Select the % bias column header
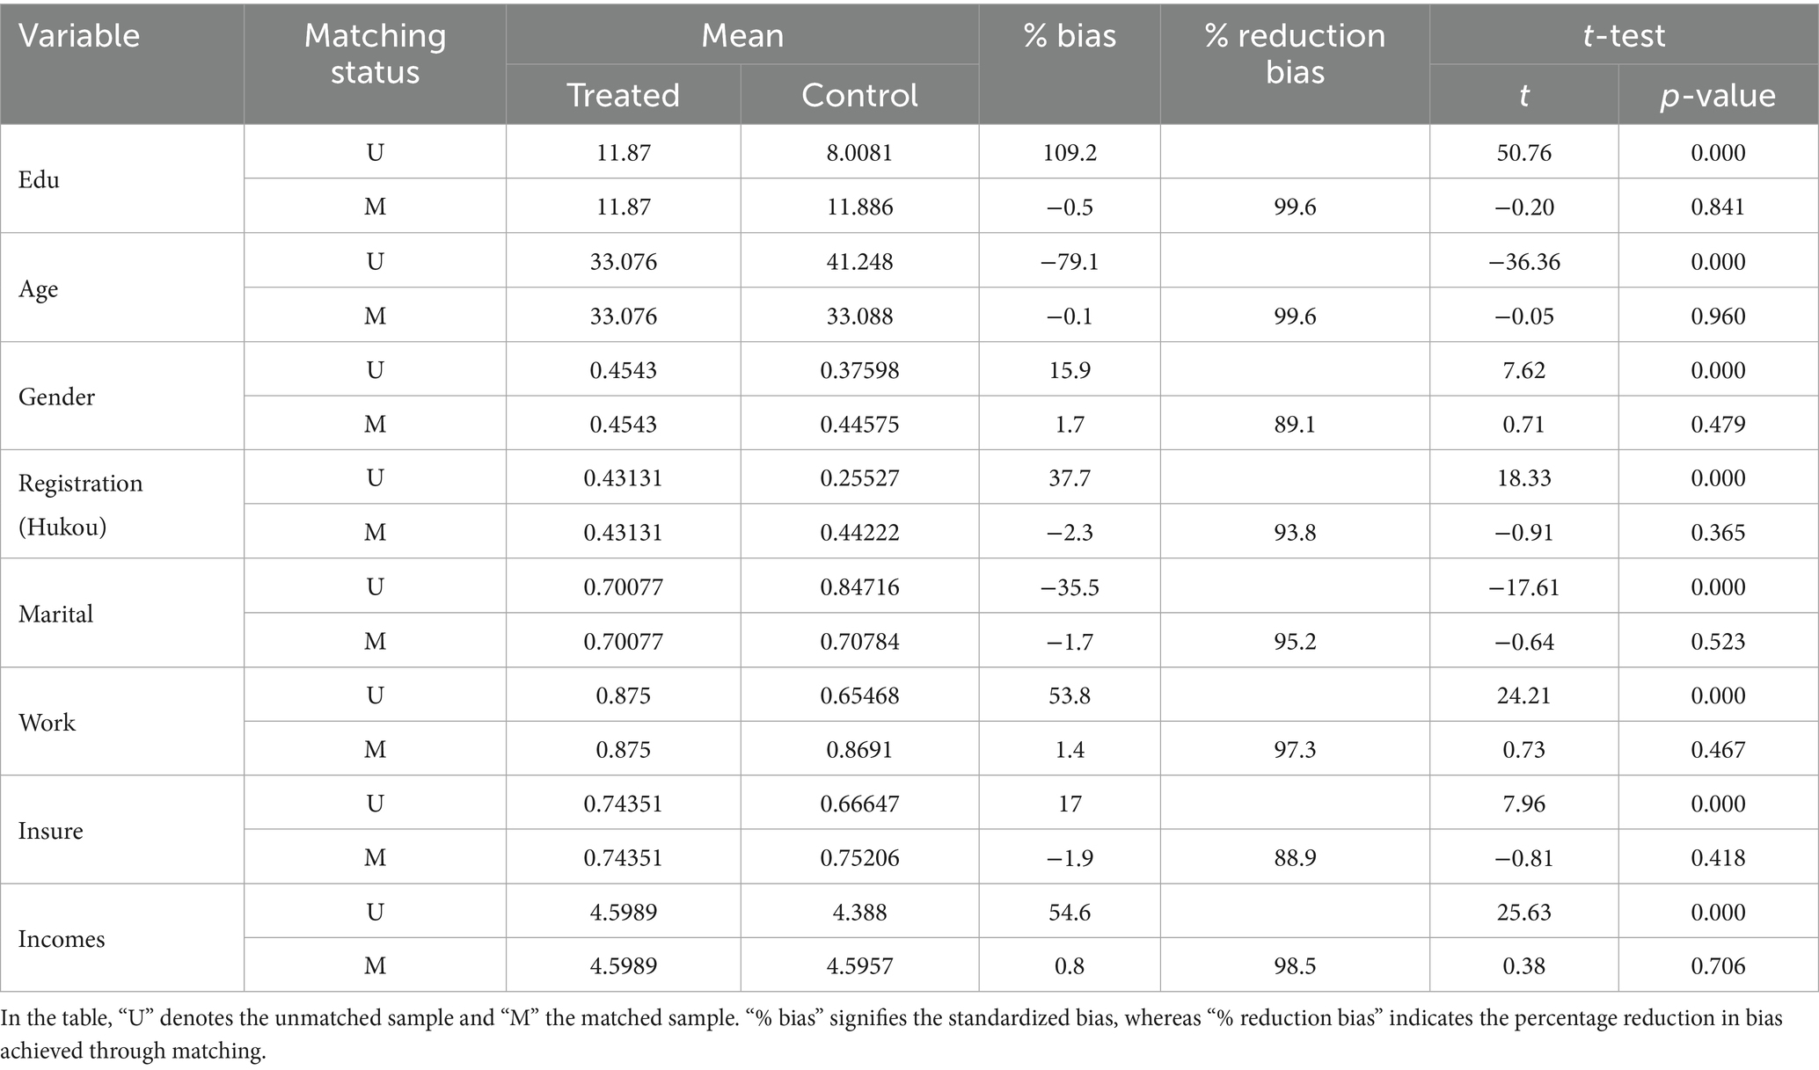1819x1070 pixels. 1070,36
